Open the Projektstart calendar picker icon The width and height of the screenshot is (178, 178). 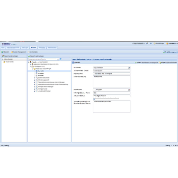[x=129, y=89]
